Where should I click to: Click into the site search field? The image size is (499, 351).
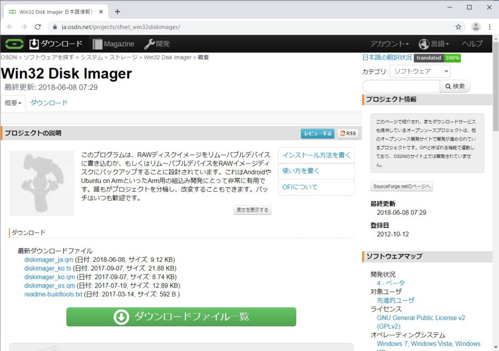pos(401,86)
